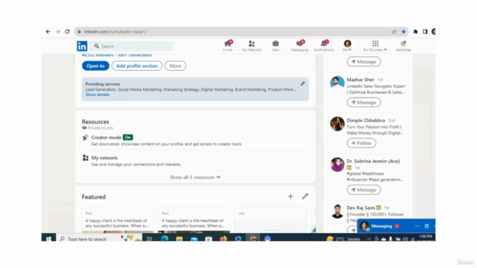Click Show details link
Screen dimensions: 477x268
(x=98, y=95)
